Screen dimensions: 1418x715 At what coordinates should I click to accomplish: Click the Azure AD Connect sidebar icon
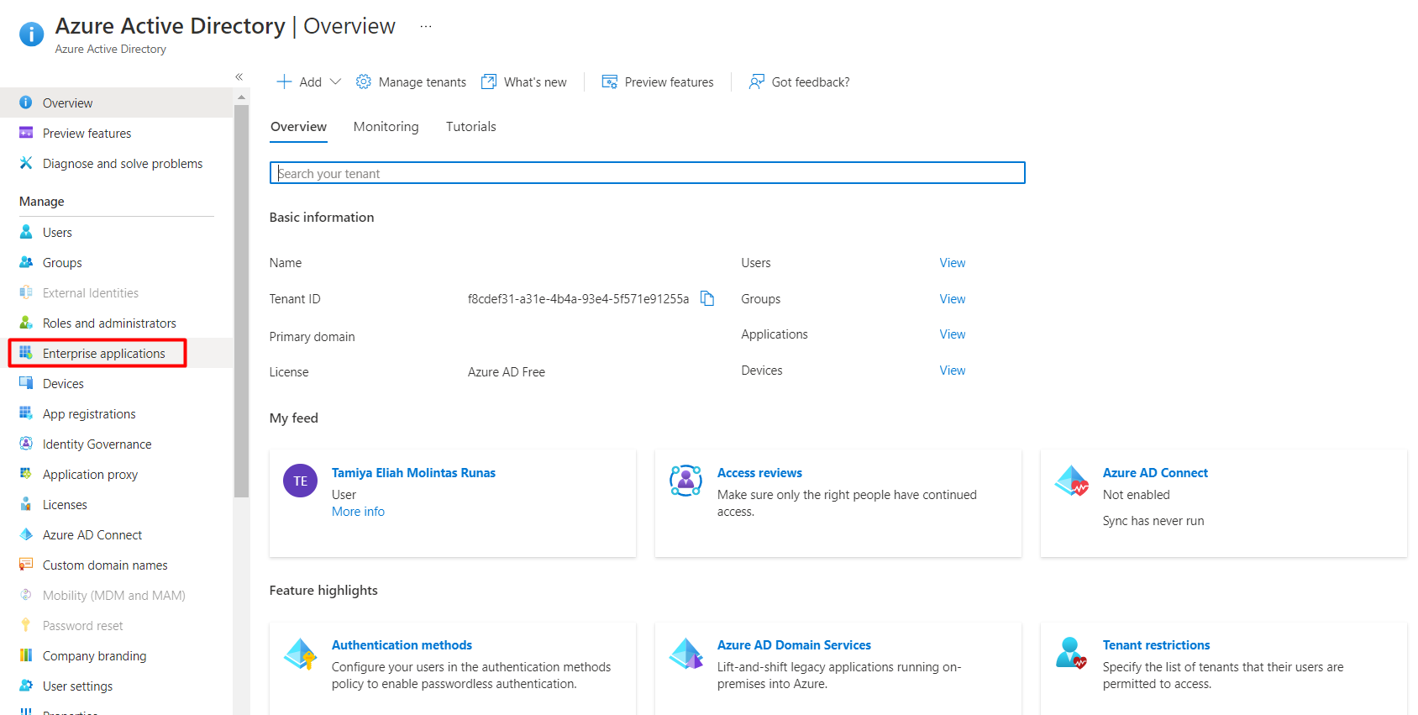point(26,534)
